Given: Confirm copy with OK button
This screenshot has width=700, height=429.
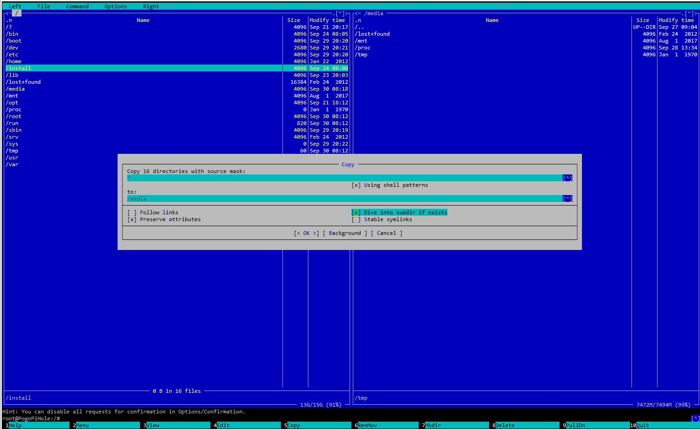Looking at the screenshot, I should (306, 233).
